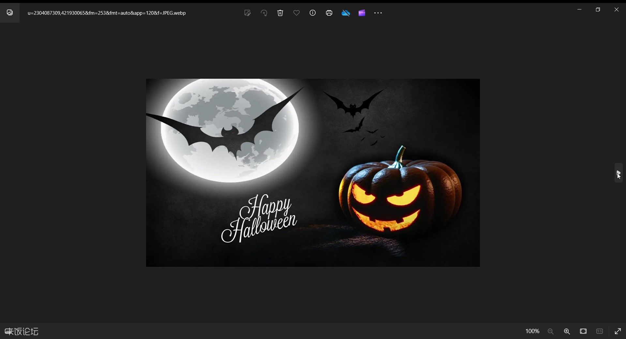Click the Fit to window icon

click(583, 331)
